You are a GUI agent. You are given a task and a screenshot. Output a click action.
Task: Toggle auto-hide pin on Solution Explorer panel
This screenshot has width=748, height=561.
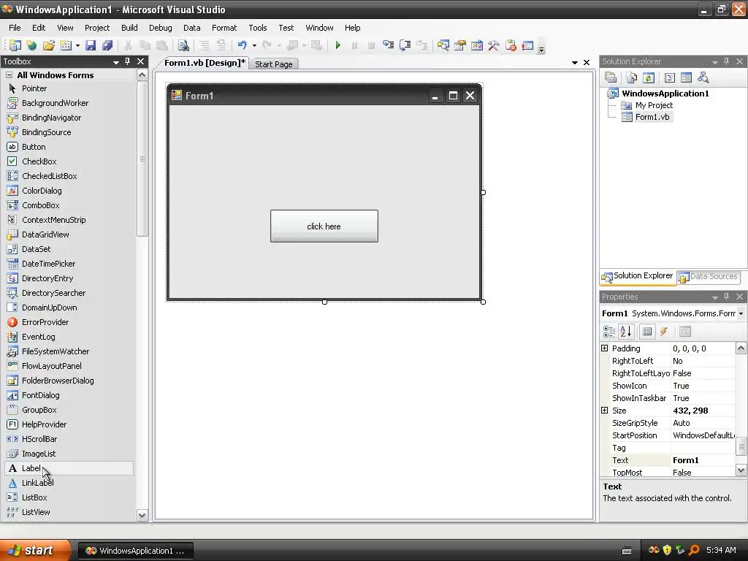(x=727, y=61)
